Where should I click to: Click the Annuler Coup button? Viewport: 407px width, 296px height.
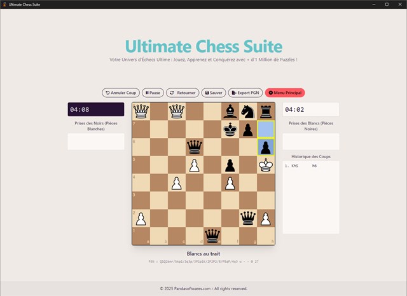(x=121, y=93)
